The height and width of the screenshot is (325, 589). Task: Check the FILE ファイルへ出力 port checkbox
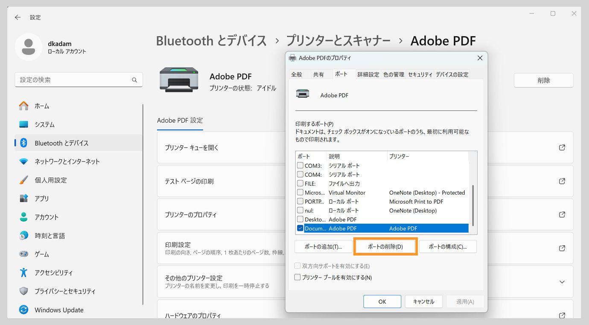[300, 183]
